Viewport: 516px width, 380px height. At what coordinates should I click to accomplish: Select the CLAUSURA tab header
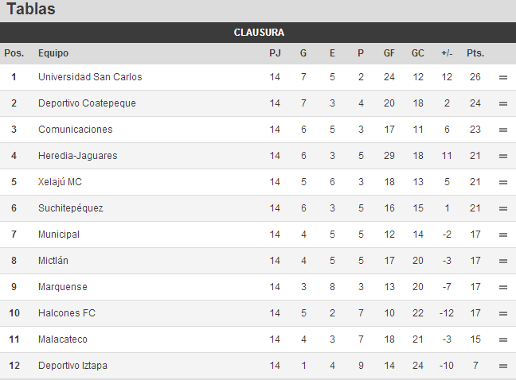coord(259,33)
